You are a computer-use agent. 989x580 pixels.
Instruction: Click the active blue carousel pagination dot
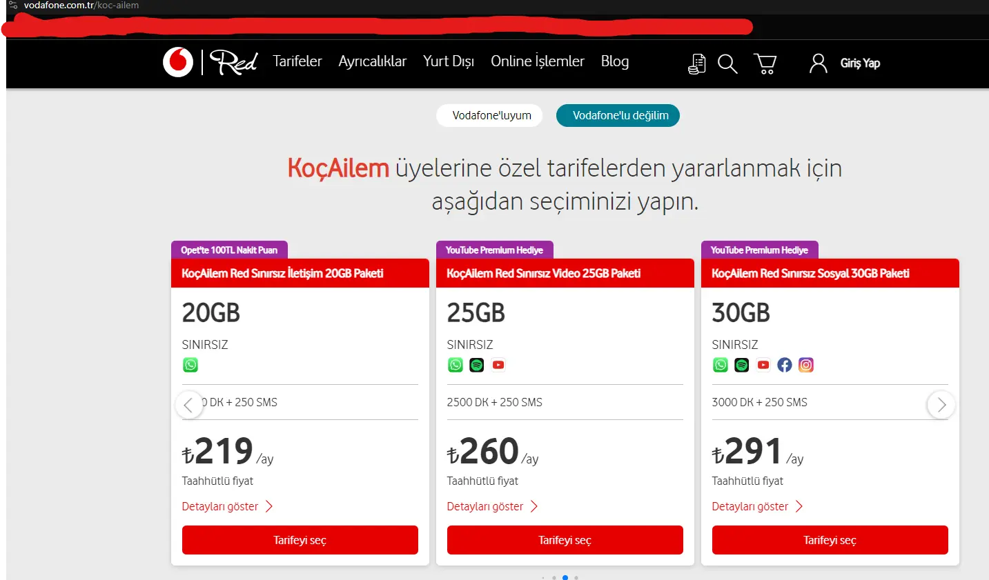(x=565, y=577)
